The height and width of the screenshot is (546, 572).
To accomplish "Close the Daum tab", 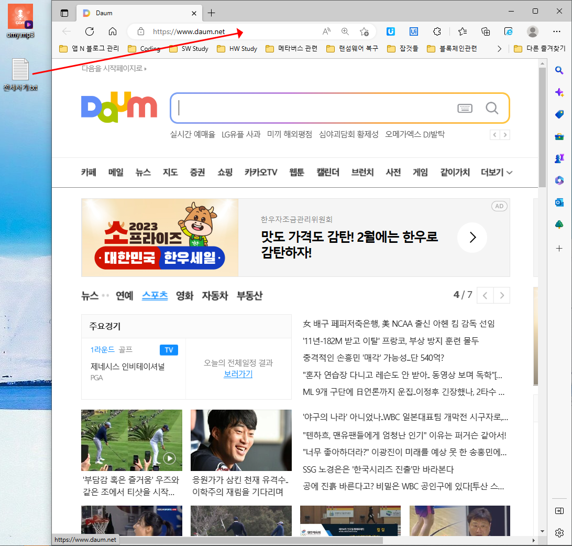I will click(194, 13).
